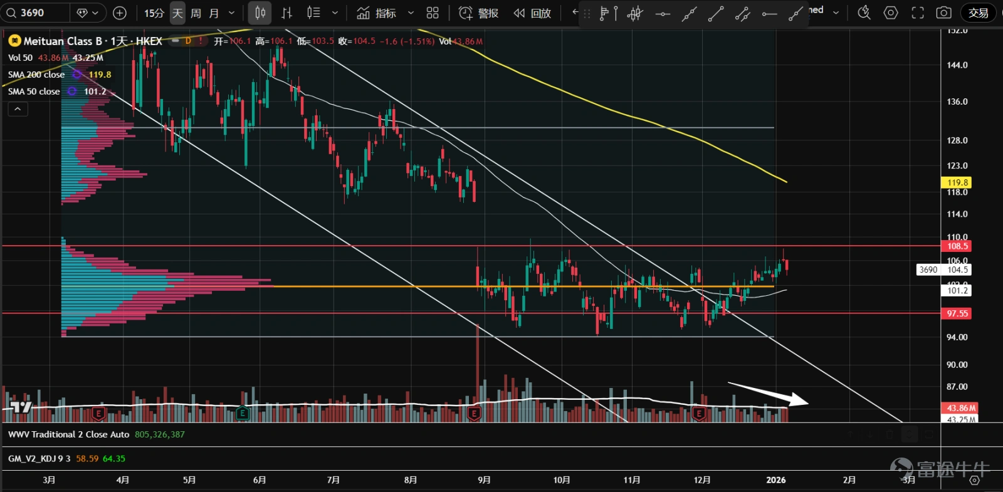Open the 指标 indicators button

click(x=376, y=13)
